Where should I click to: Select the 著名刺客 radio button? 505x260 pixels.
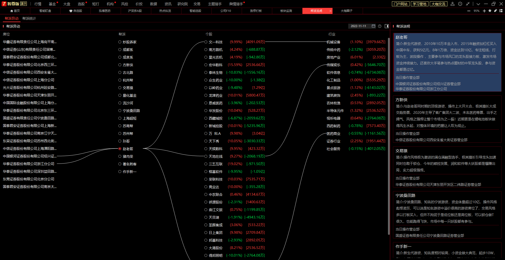tap(120, 164)
